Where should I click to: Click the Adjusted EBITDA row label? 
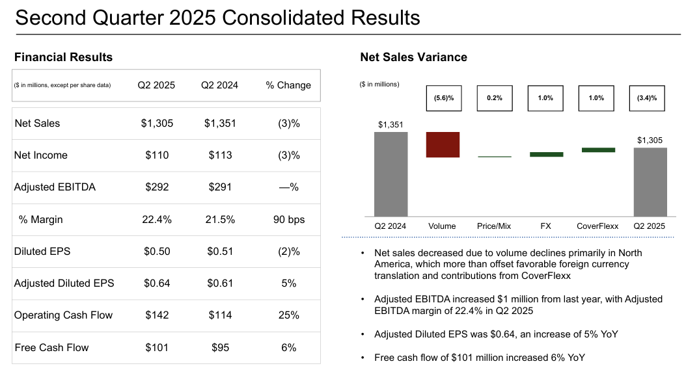[x=55, y=187]
